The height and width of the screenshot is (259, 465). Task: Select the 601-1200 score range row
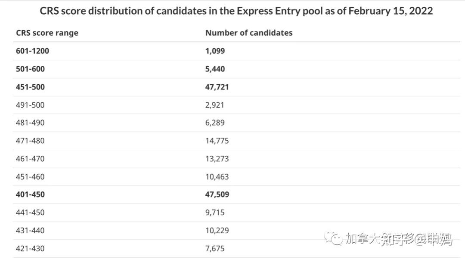coord(33,51)
